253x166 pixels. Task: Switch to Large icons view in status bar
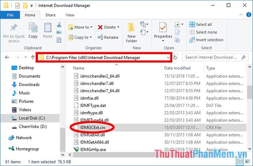coord(247,161)
